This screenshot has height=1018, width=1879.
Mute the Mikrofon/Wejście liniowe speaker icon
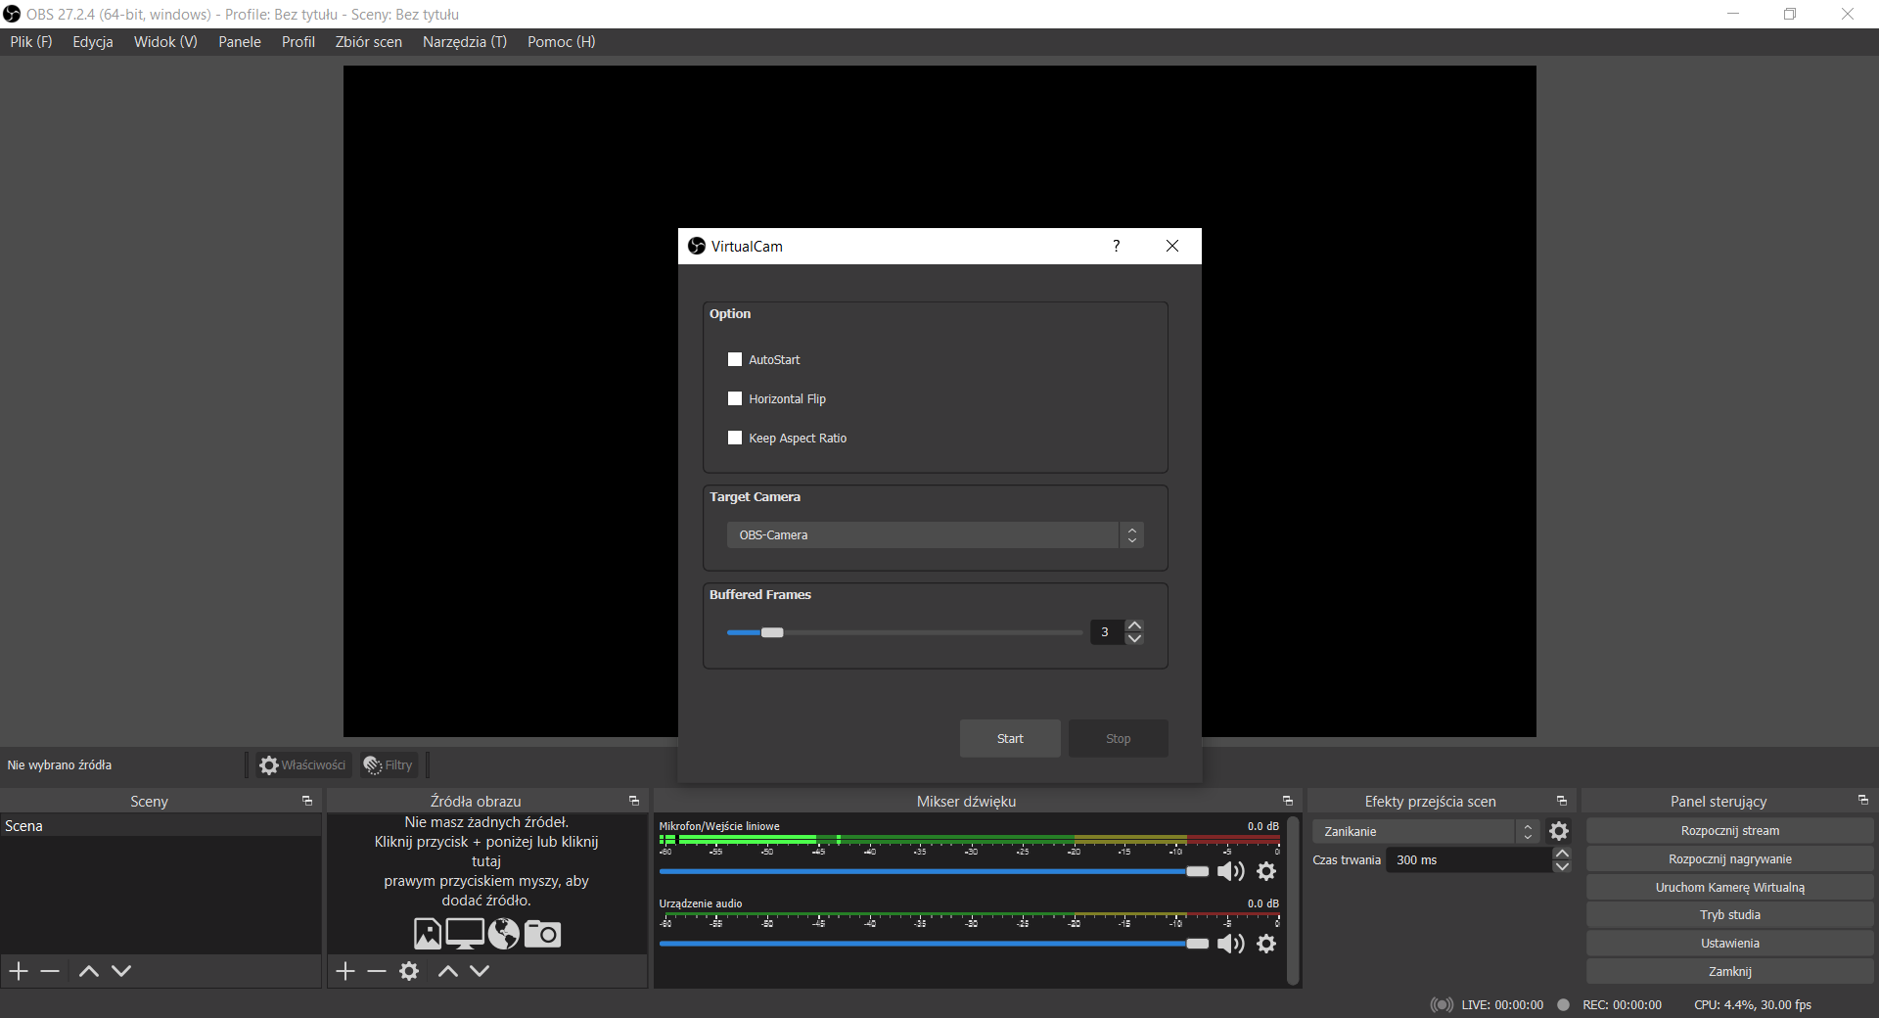[x=1230, y=871]
